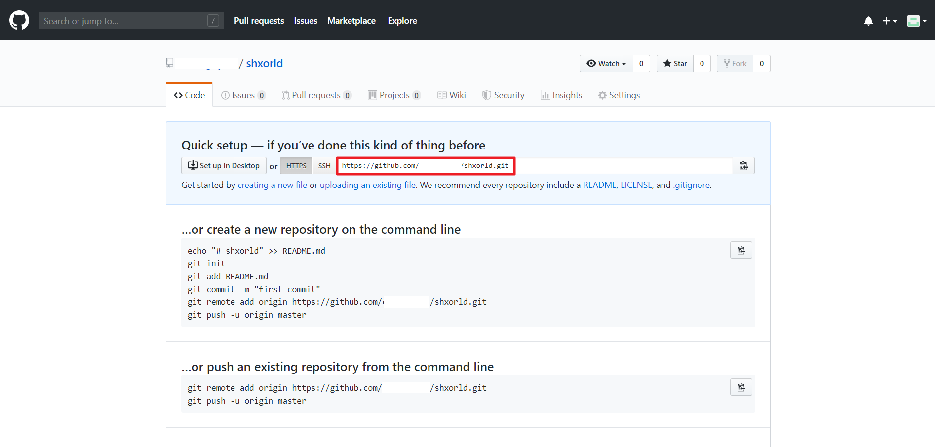
Task: Select the HTTPS clone protocol
Action: click(296, 166)
